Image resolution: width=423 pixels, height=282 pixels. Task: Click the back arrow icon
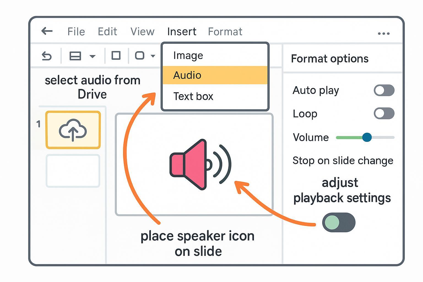pos(47,31)
